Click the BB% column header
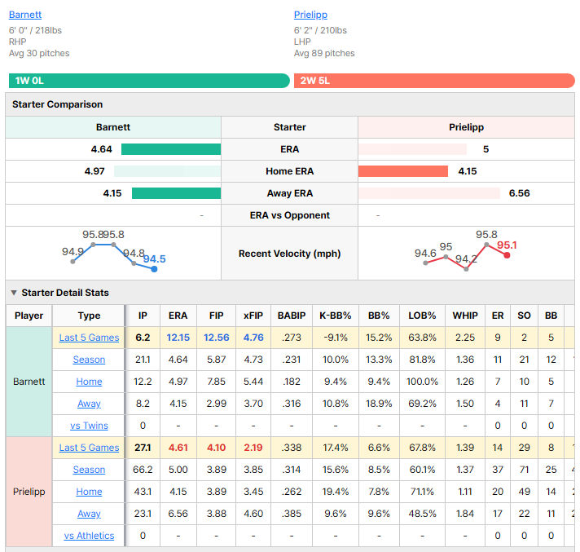580x552 pixels. point(379,316)
